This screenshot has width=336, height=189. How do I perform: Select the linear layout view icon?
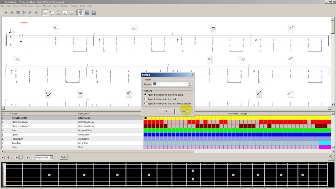click(52, 13)
